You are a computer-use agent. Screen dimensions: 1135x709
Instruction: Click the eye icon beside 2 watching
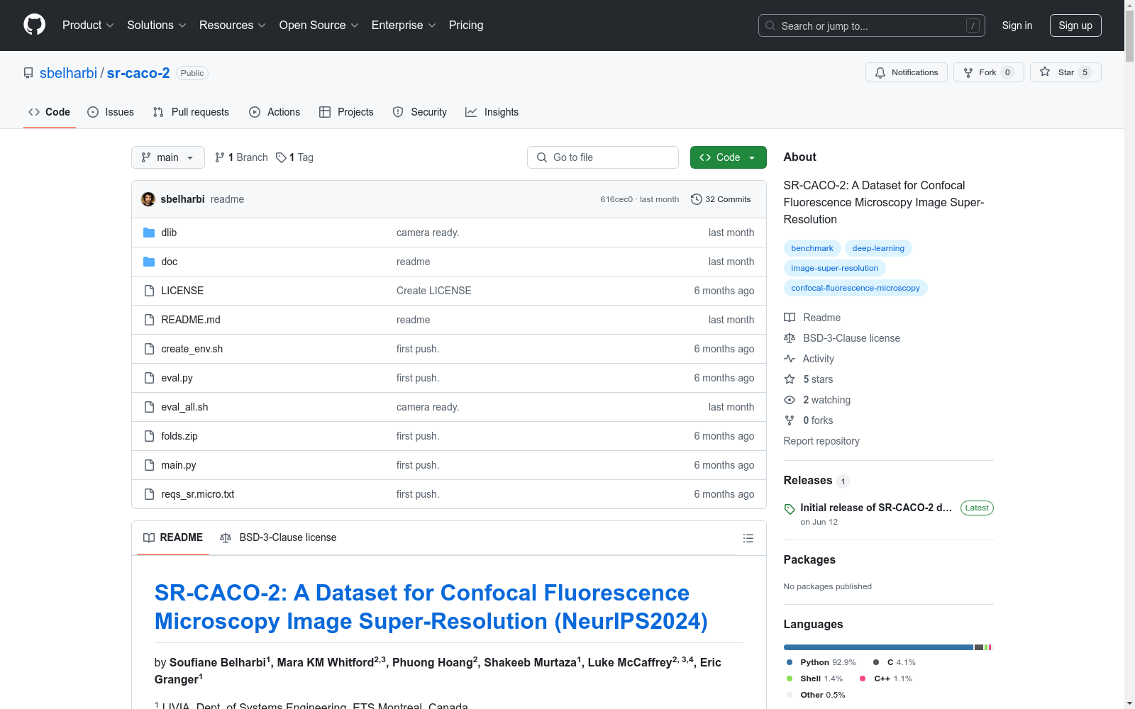pos(790,400)
